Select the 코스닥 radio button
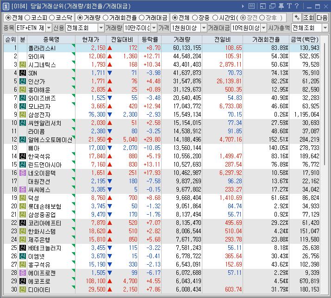 [x=52, y=18]
